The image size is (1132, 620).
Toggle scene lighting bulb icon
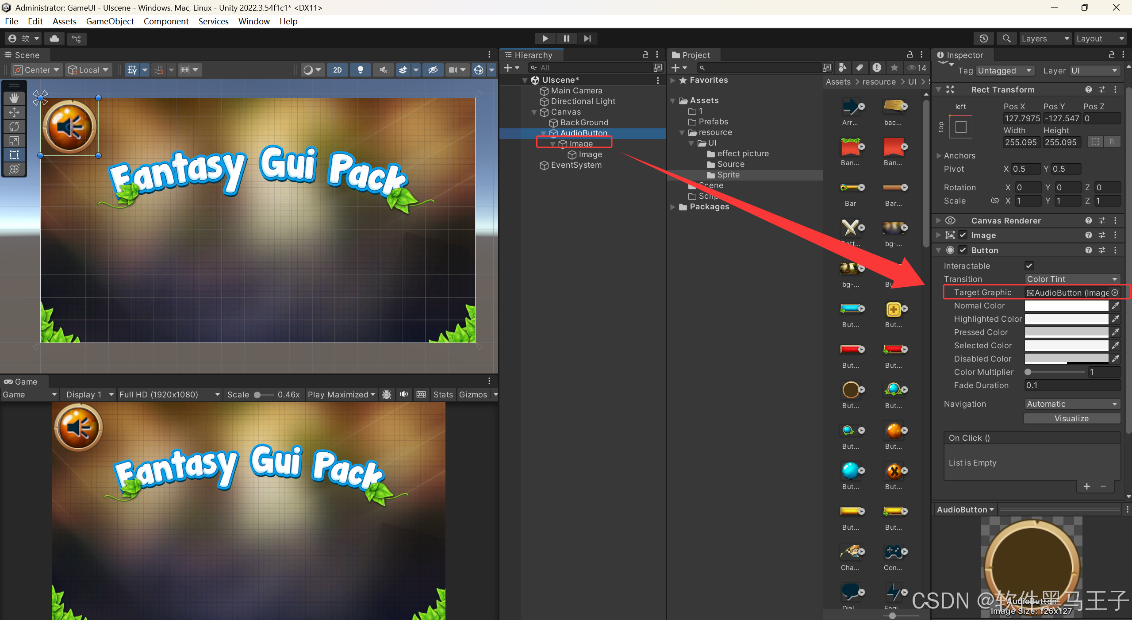(361, 70)
